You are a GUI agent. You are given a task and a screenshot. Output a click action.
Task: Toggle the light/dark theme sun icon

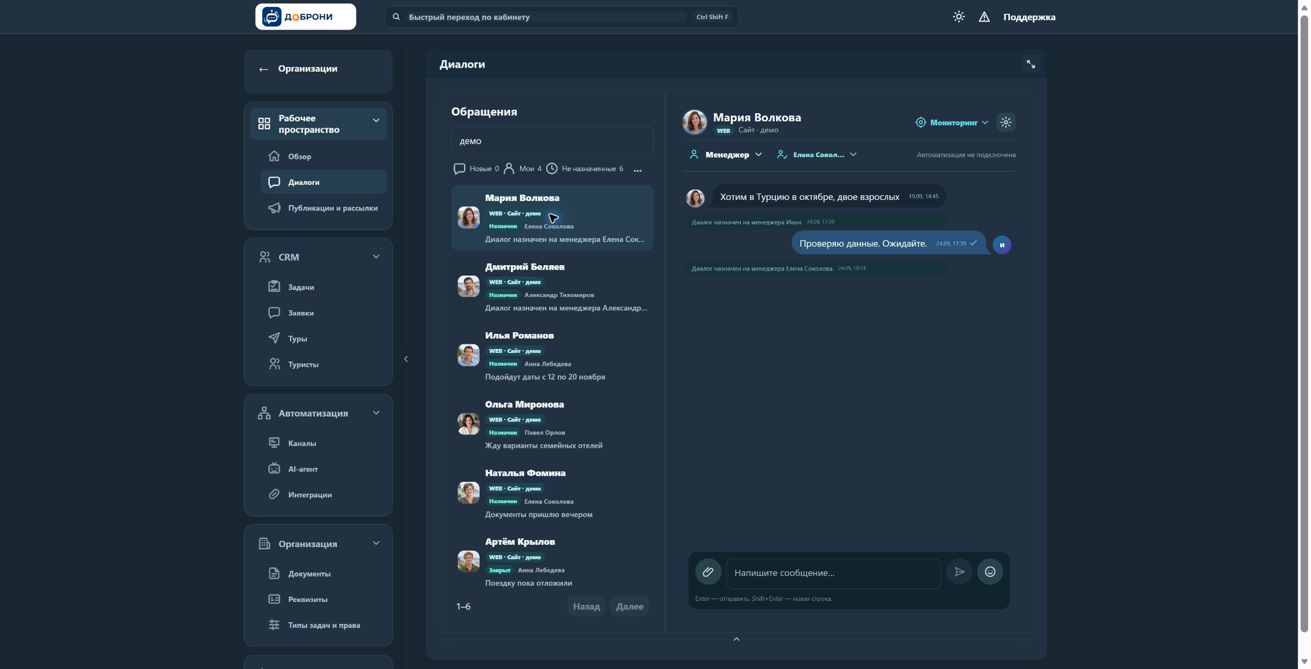(x=959, y=17)
